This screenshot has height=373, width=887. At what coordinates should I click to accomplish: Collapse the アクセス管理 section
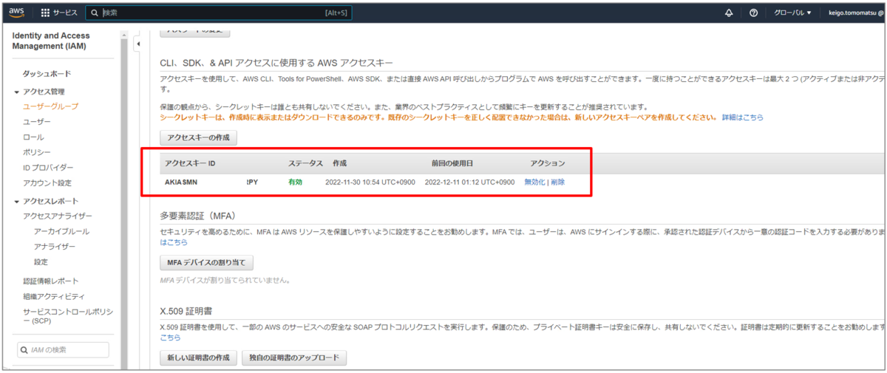(x=17, y=92)
